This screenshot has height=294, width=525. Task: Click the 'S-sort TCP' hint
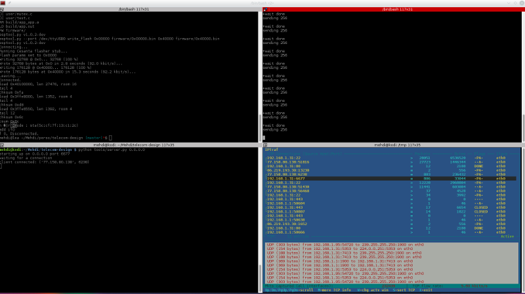(x=404, y=290)
